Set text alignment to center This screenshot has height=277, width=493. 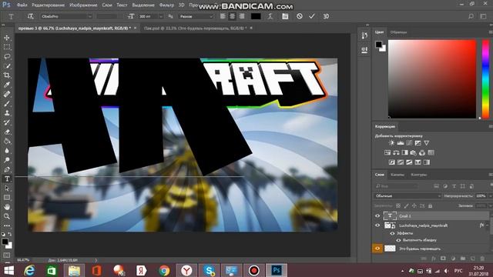[x=233, y=16]
